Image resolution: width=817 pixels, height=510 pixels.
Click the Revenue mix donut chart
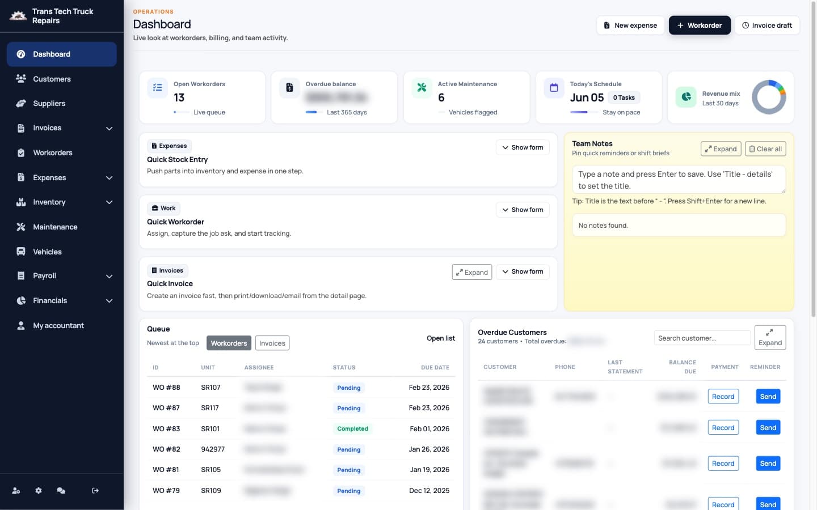pyautogui.click(x=769, y=97)
